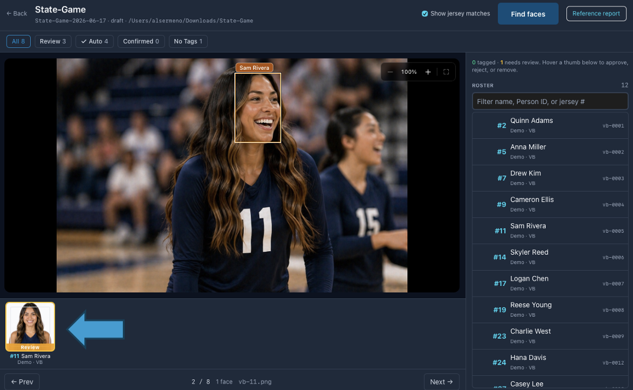The height and width of the screenshot is (390, 633).
Task: Pick Skyler Reed #14 from the roster
Action: [x=550, y=256]
